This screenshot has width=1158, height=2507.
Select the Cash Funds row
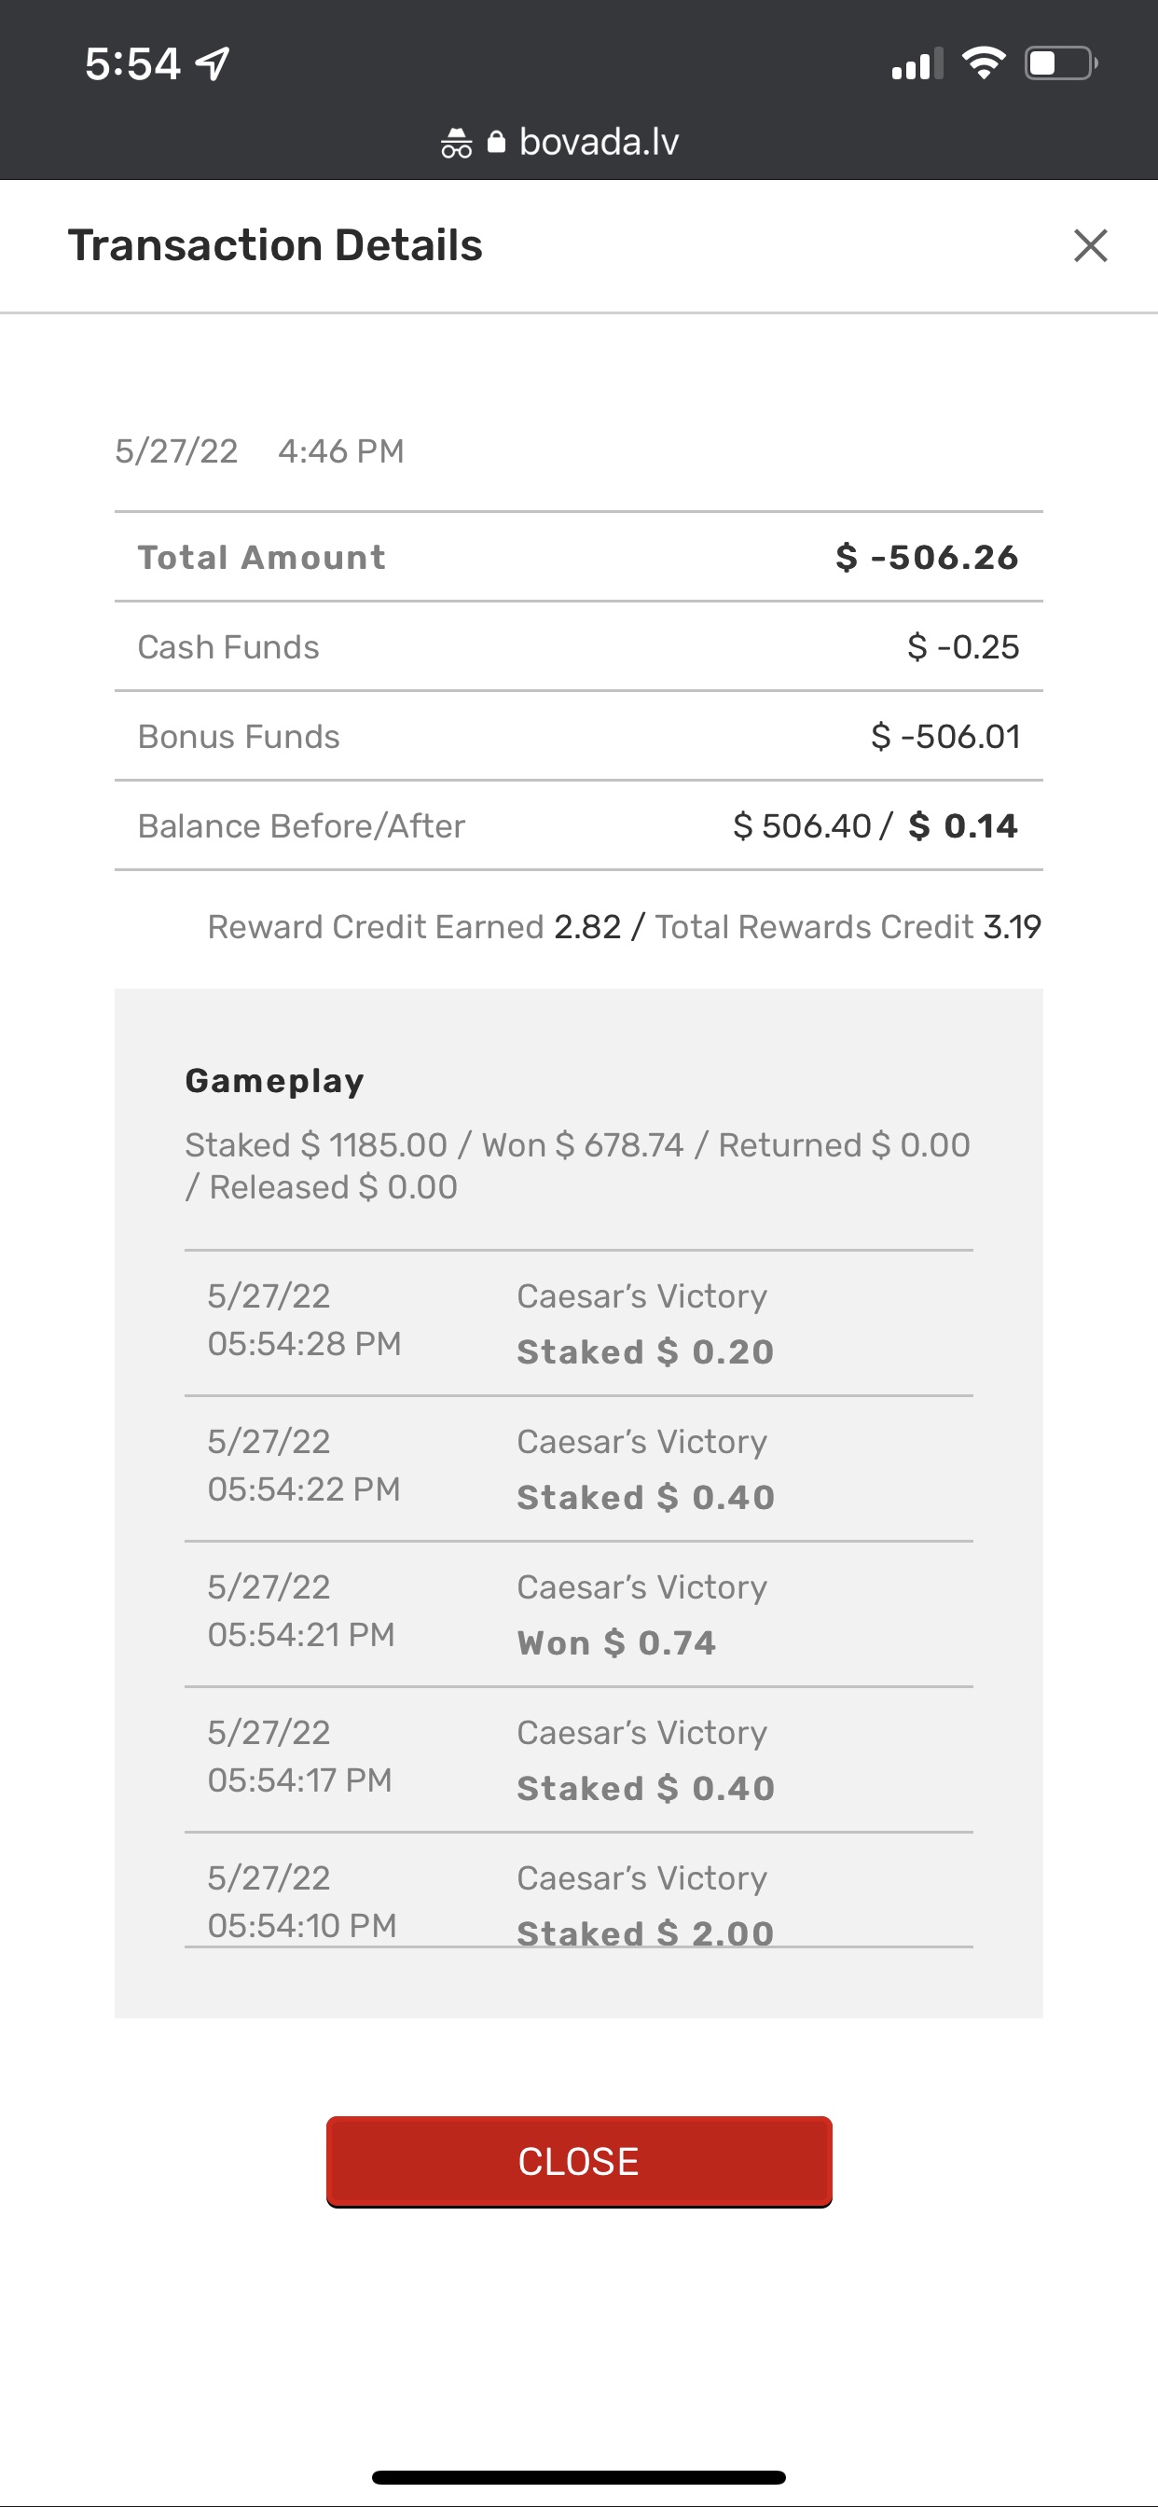(x=578, y=647)
